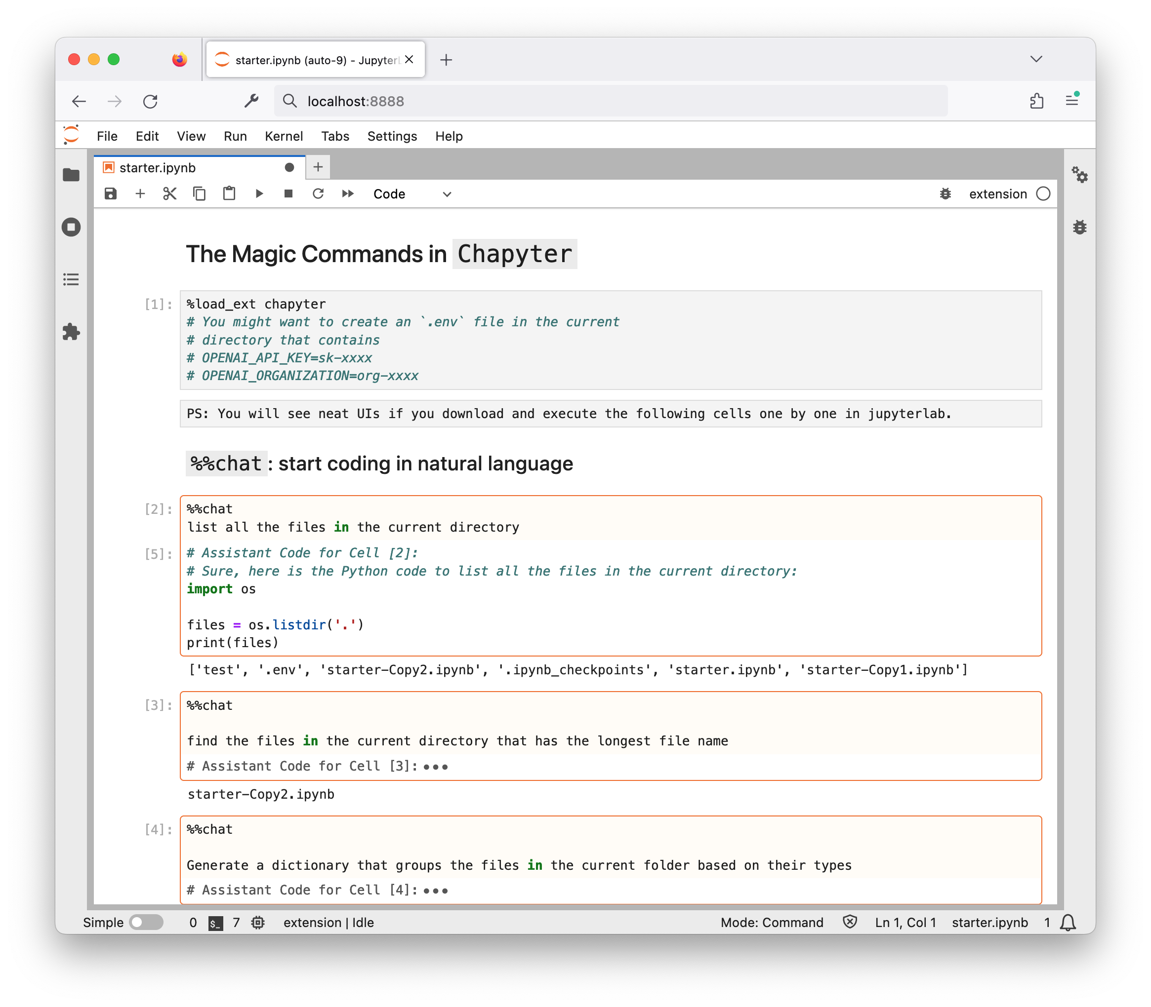Open the Kernel menu

pos(284,136)
